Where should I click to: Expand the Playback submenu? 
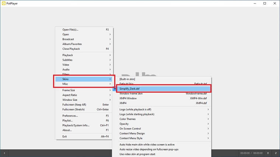84,55
